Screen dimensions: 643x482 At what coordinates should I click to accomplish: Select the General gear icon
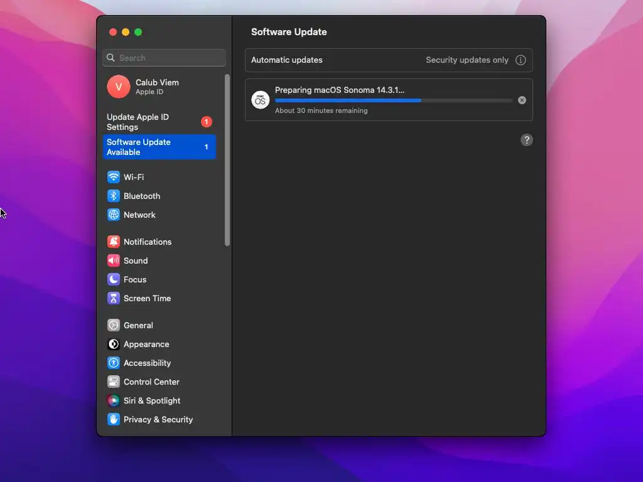point(114,326)
